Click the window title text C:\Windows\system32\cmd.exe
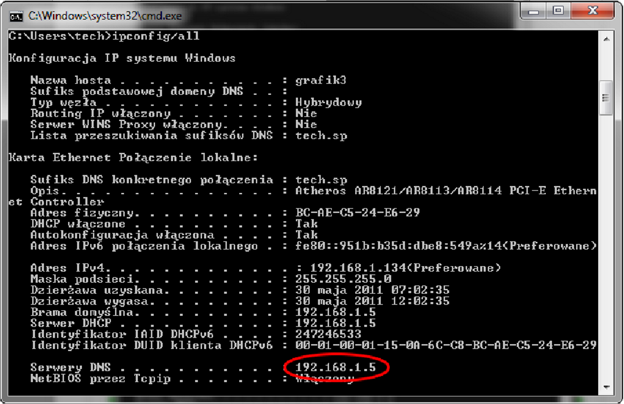The image size is (624, 404). 105,16
